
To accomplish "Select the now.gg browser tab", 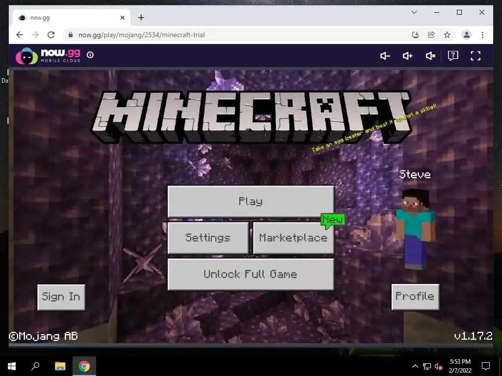I will pos(71,18).
